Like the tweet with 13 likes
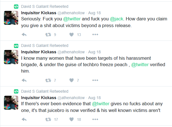Image resolution: width=172 pixels, height=127 pixels. click(x=71, y=35)
